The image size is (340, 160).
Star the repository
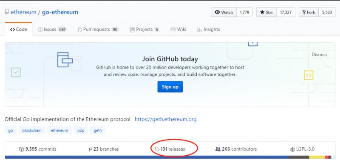click(266, 12)
